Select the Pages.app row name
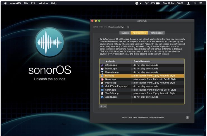 pos(111,83)
